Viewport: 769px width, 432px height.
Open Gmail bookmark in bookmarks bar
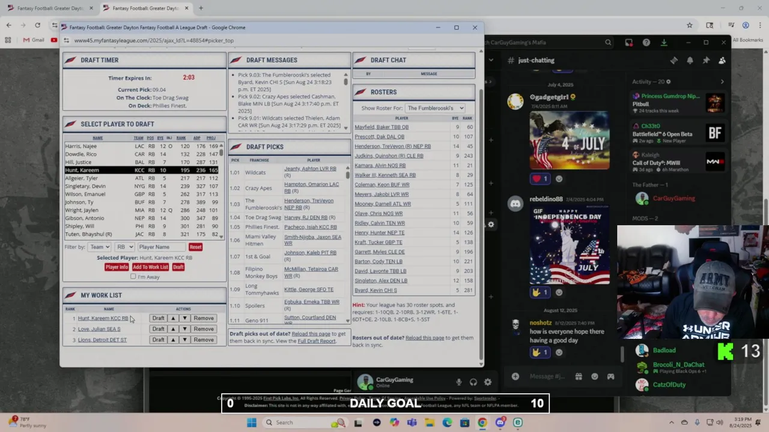34,40
